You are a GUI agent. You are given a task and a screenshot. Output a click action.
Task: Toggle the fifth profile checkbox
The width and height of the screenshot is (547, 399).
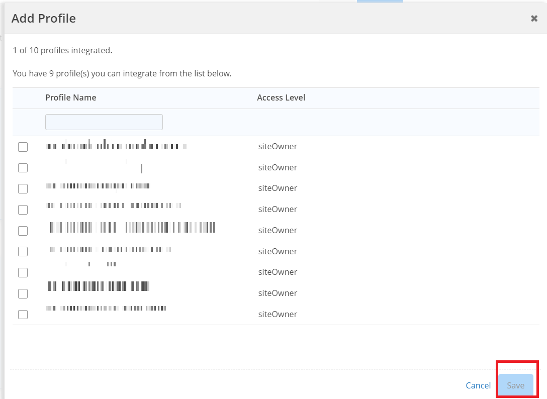(x=23, y=231)
